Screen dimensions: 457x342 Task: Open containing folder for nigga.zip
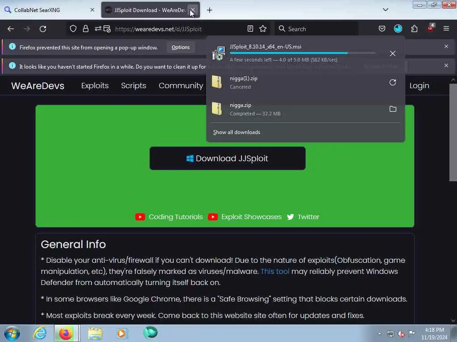[393, 109]
